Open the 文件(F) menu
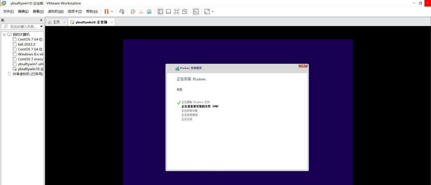 click(x=8, y=12)
